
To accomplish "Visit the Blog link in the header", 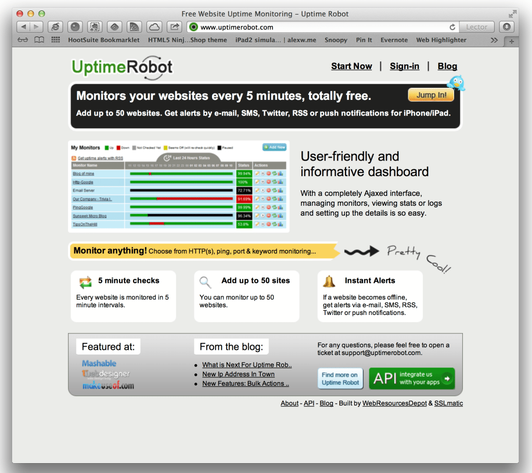I will (447, 66).
